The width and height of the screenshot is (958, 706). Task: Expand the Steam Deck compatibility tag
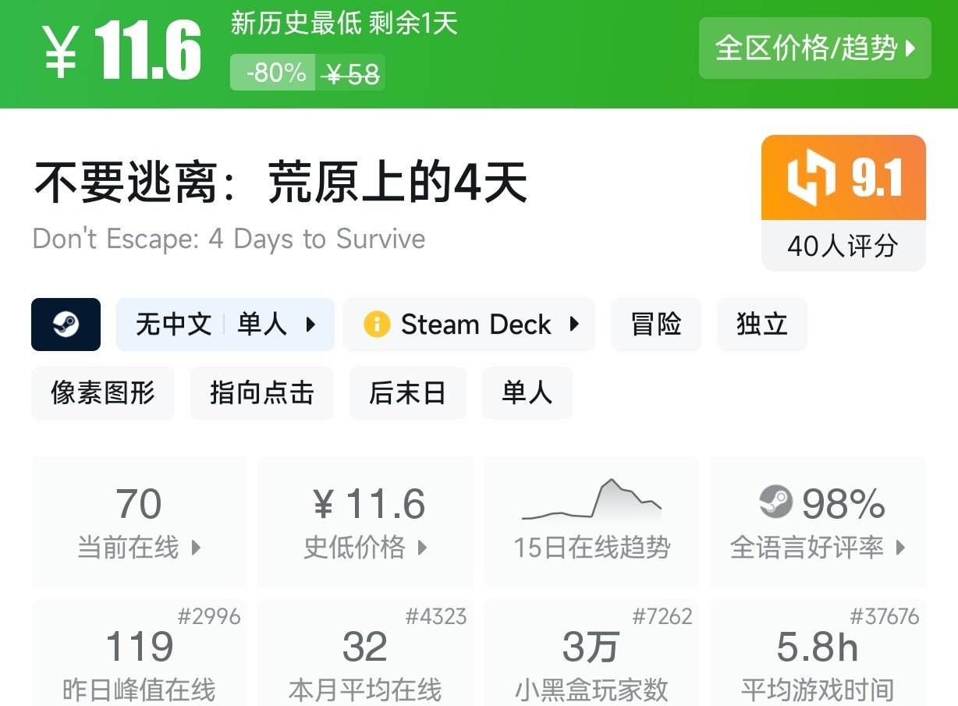(x=469, y=325)
